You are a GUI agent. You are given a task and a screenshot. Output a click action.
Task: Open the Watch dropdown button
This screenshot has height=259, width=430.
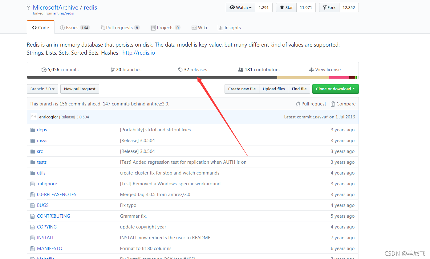point(241,8)
